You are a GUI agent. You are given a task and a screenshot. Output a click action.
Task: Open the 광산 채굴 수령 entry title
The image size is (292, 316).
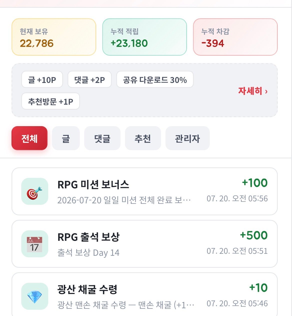(x=87, y=290)
